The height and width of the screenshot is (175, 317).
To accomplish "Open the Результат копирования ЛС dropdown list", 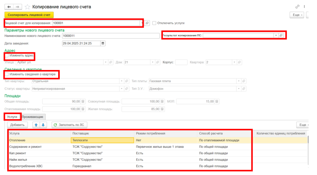I will pos(276,36).
